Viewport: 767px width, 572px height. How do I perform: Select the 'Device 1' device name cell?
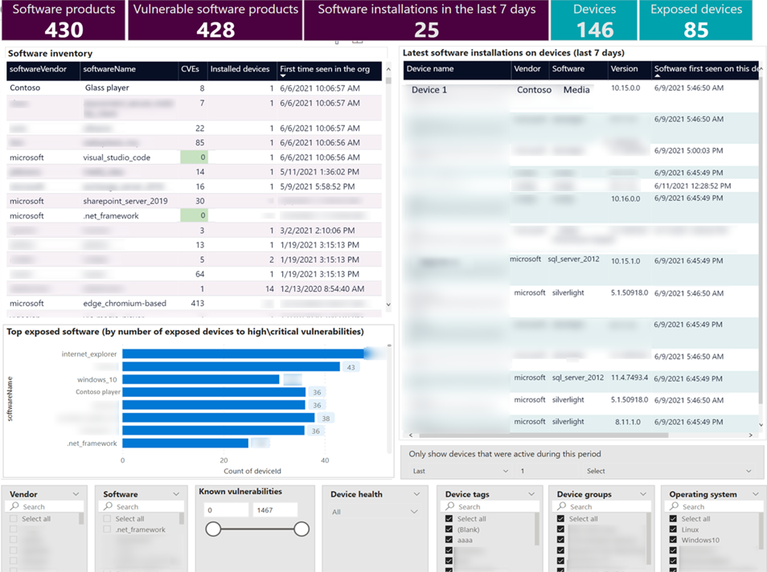click(x=429, y=90)
